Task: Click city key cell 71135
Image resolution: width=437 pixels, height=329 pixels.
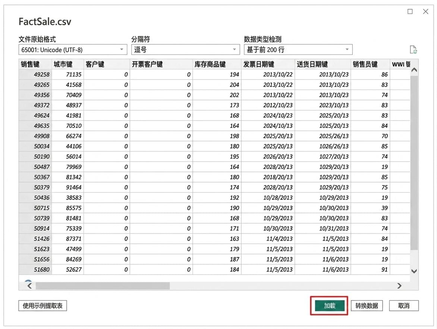Action: [68, 74]
